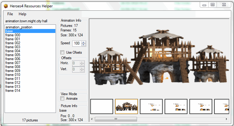Select the partially visible sixth thumbnail
The width and height of the screenshot is (234, 126).
[222, 106]
